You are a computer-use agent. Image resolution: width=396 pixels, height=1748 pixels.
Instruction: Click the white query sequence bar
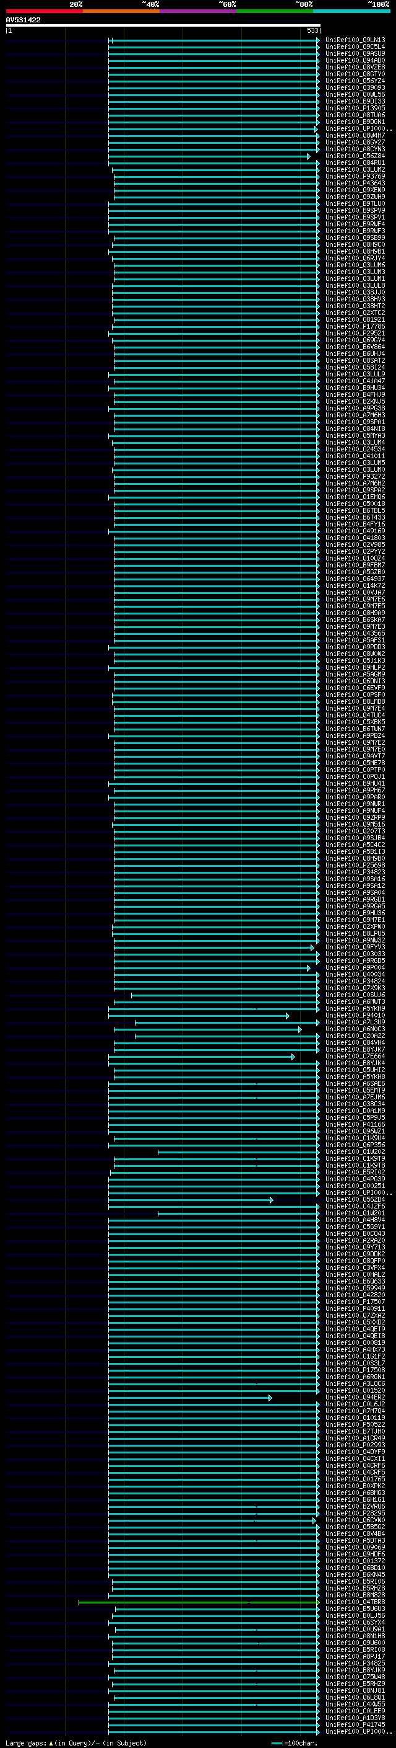(163, 25)
